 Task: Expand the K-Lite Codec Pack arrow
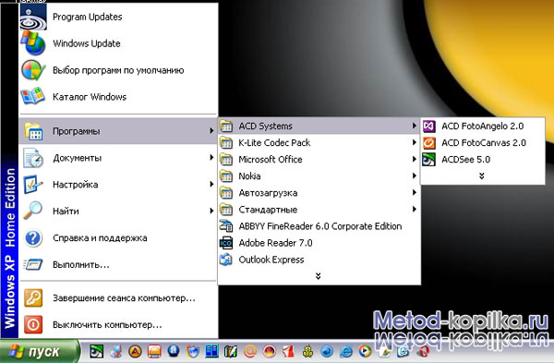point(414,142)
